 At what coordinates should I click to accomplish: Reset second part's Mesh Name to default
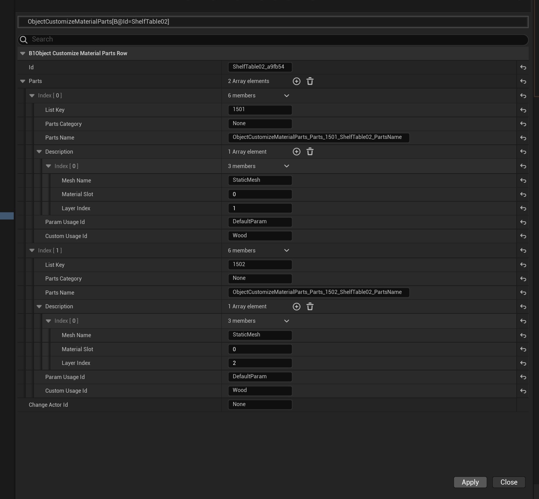[523, 335]
